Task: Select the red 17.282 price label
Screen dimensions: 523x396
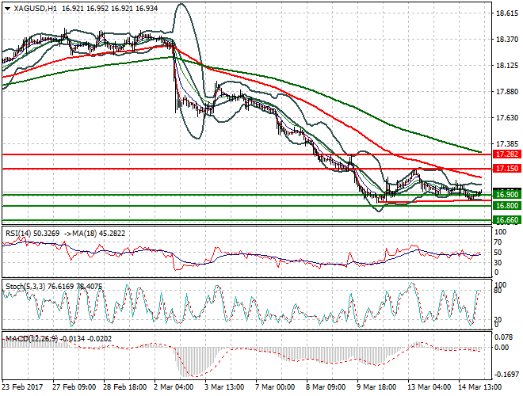Action: [506, 153]
